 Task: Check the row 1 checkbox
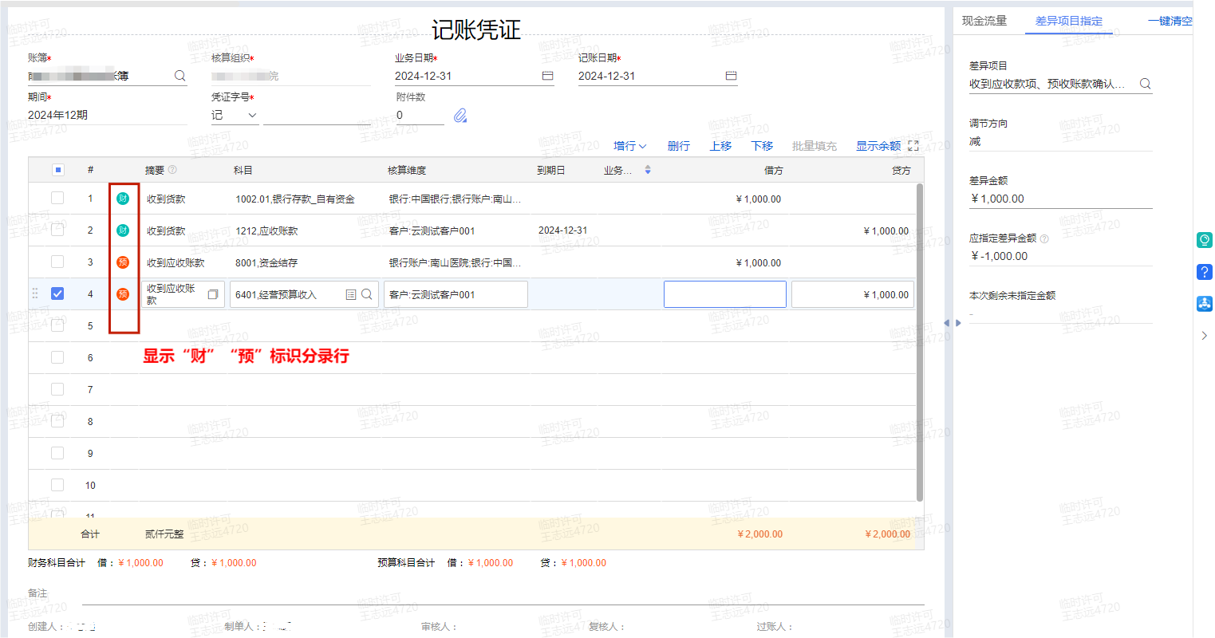(x=57, y=198)
